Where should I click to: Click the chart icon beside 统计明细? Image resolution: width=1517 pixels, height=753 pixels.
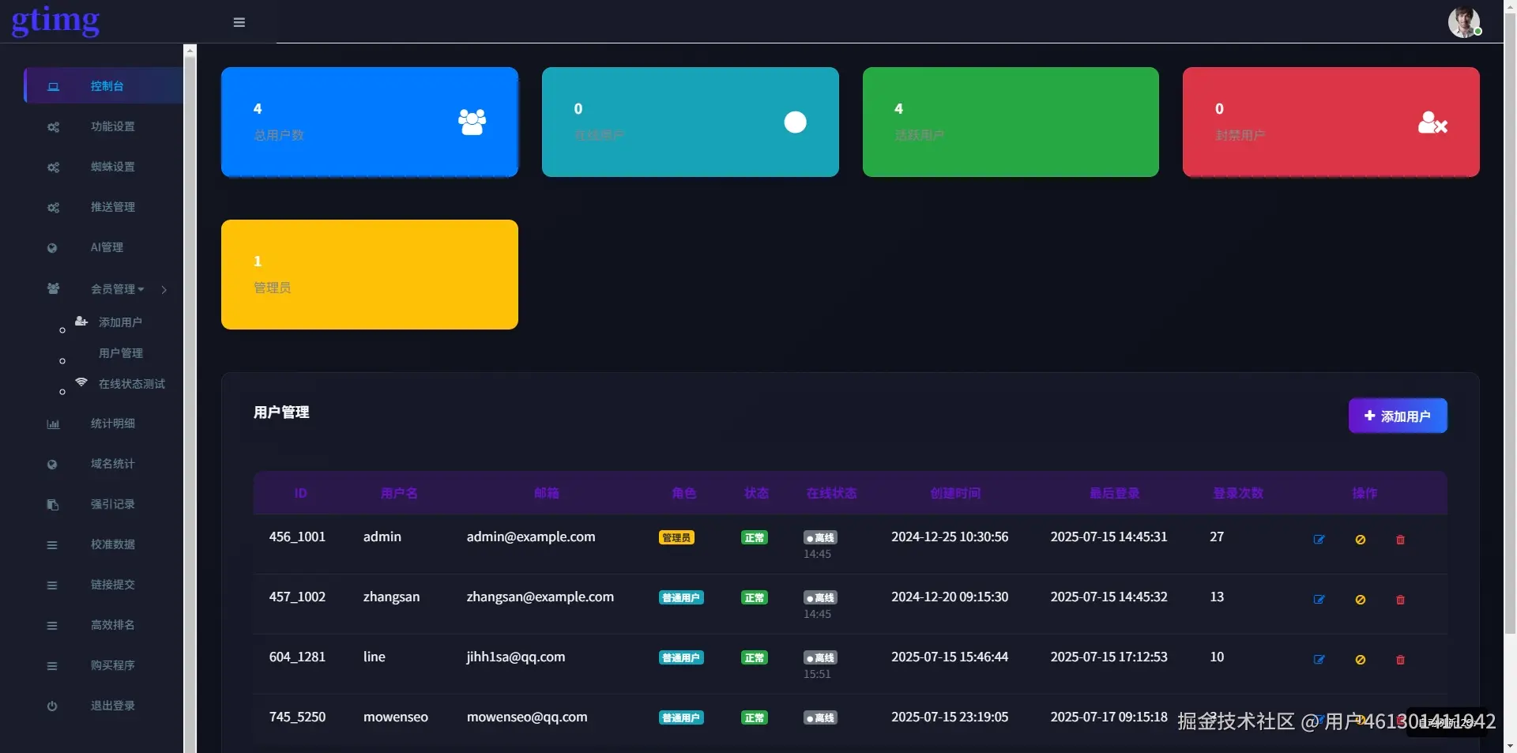[x=53, y=424]
